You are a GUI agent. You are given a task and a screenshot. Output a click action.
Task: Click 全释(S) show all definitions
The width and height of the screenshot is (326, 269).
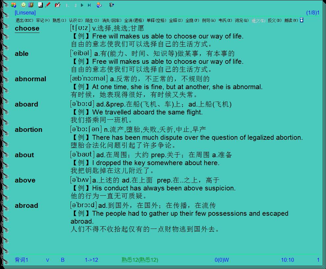pos(176,20)
